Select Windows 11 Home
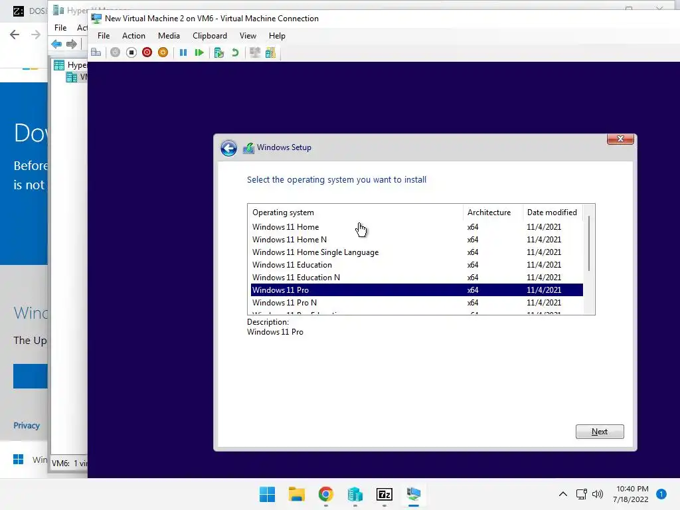Image resolution: width=680 pixels, height=510 pixels. tap(417, 227)
